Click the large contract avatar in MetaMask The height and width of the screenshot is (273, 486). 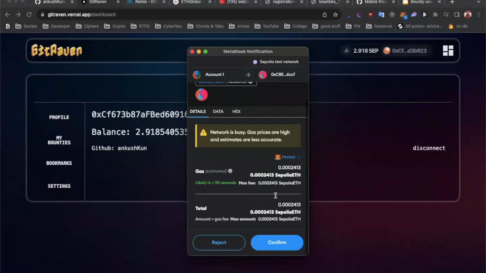(x=202, y=95)
